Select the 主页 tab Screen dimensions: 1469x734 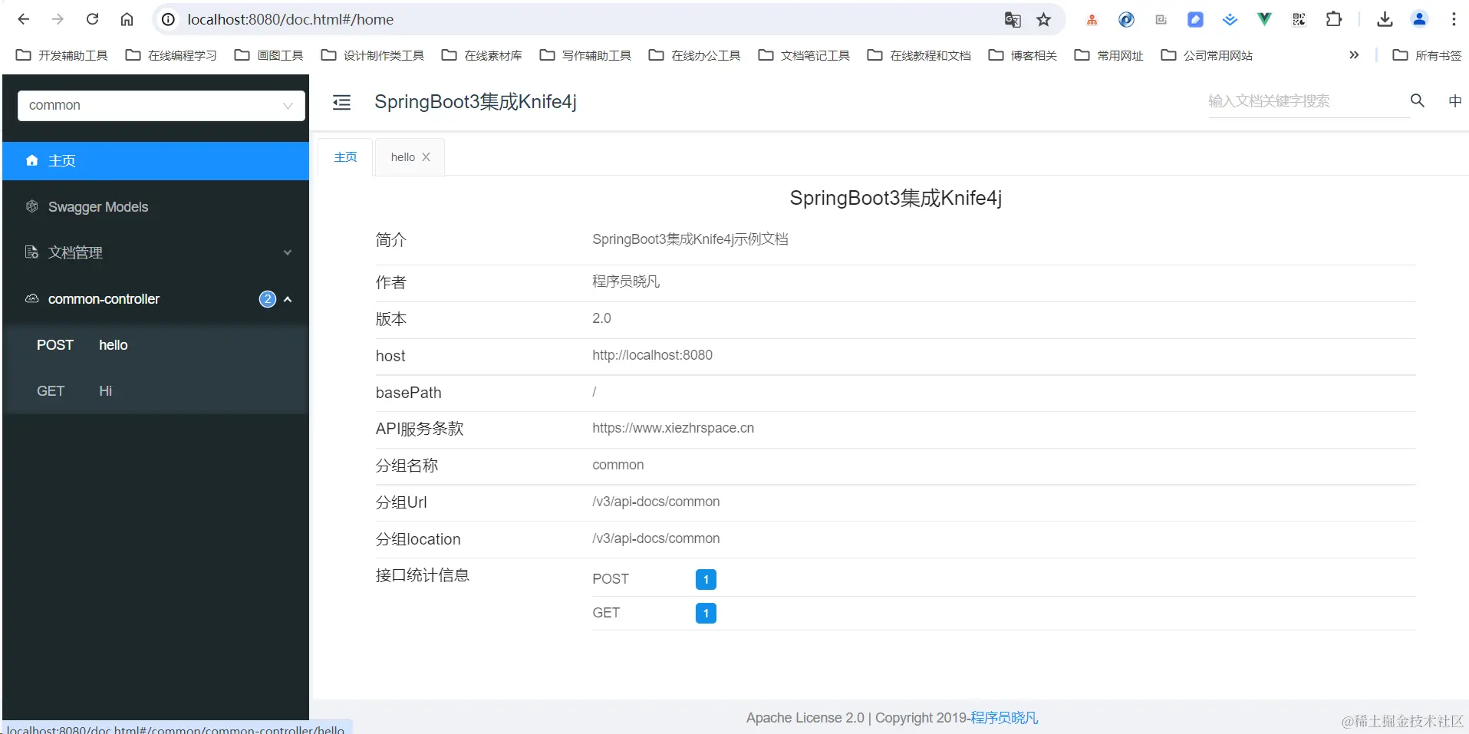pyautogui.click(x=344, y=156)
